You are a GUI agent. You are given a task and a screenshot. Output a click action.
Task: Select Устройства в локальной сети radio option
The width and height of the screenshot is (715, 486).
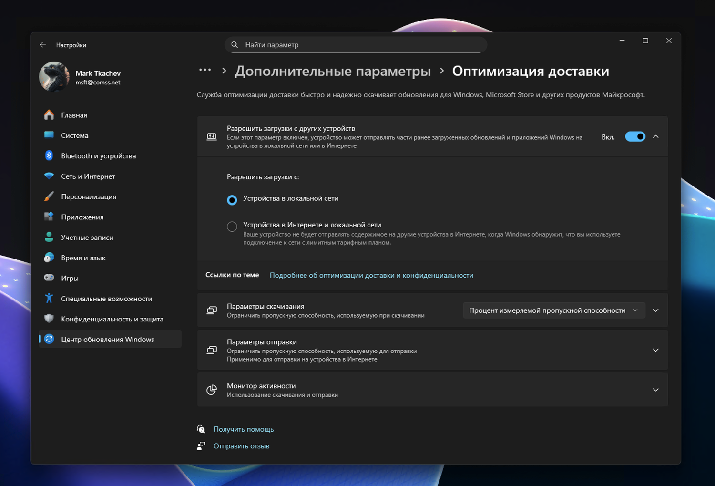click(x=232, y=200)
